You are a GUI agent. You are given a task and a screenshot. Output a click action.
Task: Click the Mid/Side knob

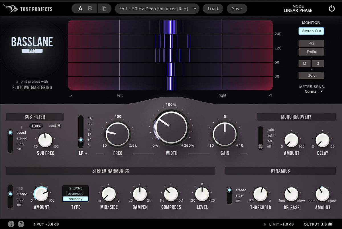coord(109,194)
